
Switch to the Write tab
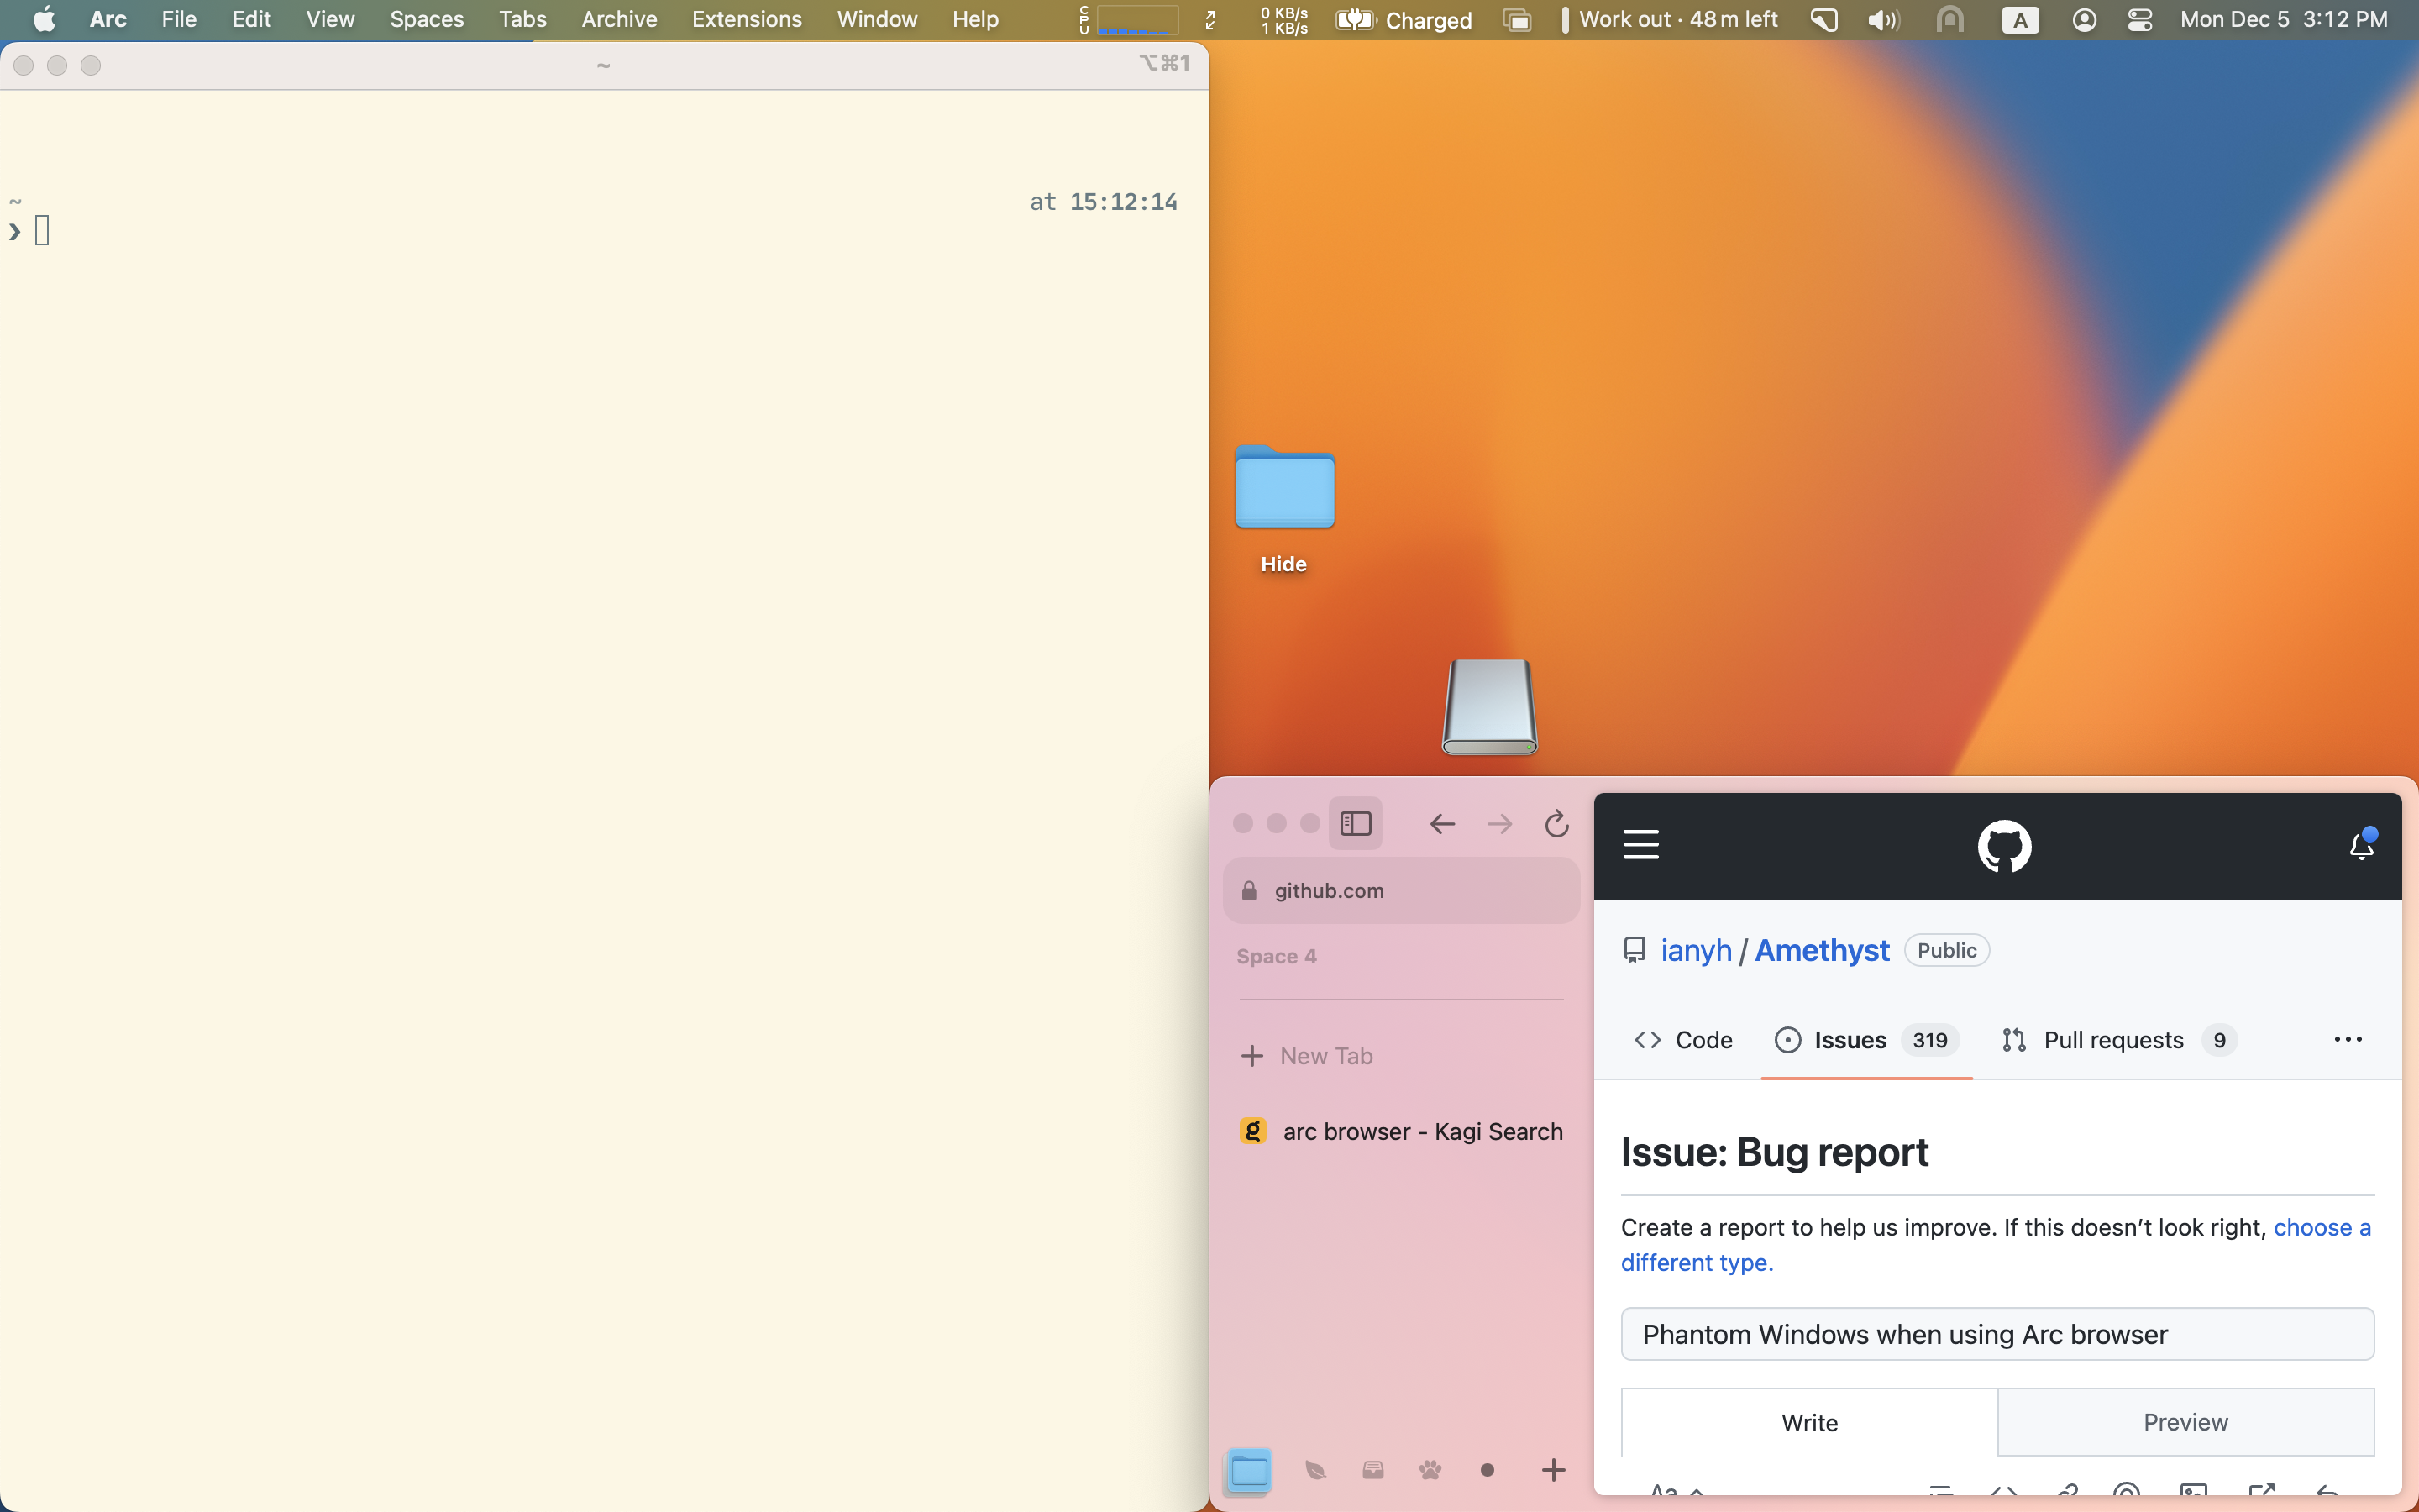pyautogui.click(x=1809, y=1422)
